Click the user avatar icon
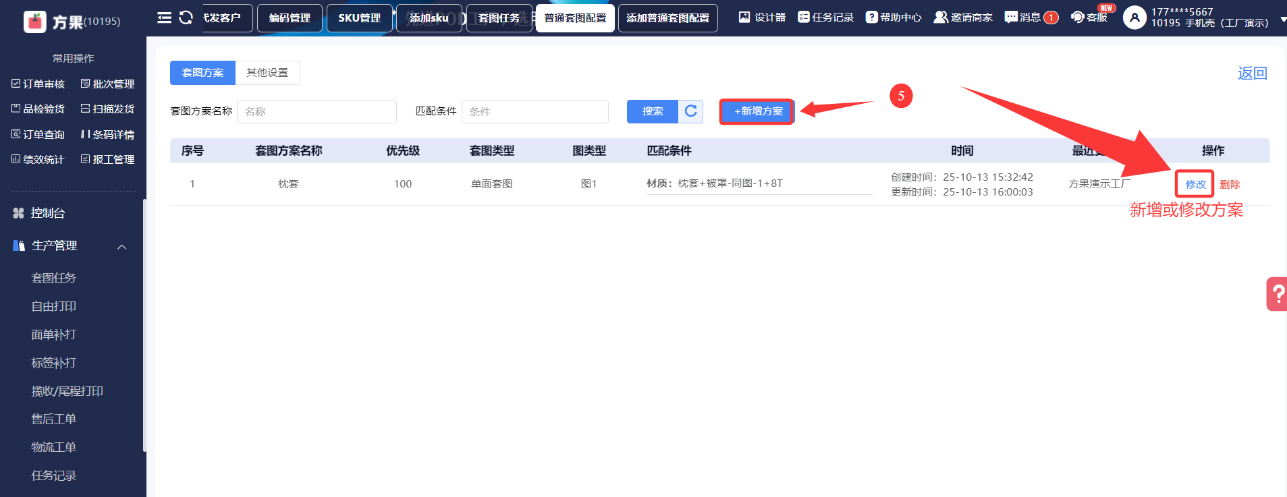Screen dimensions: 1287x497 (x=1134, y=18)
